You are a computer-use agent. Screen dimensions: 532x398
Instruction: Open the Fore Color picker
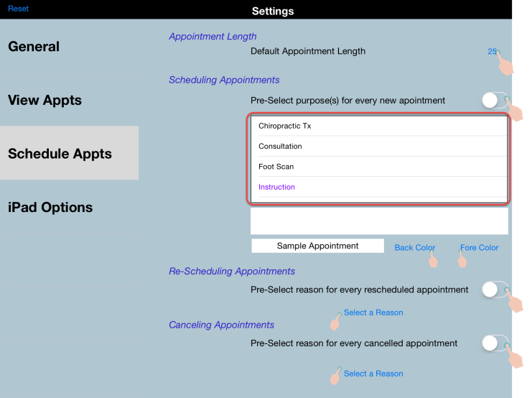pos(479,248)
